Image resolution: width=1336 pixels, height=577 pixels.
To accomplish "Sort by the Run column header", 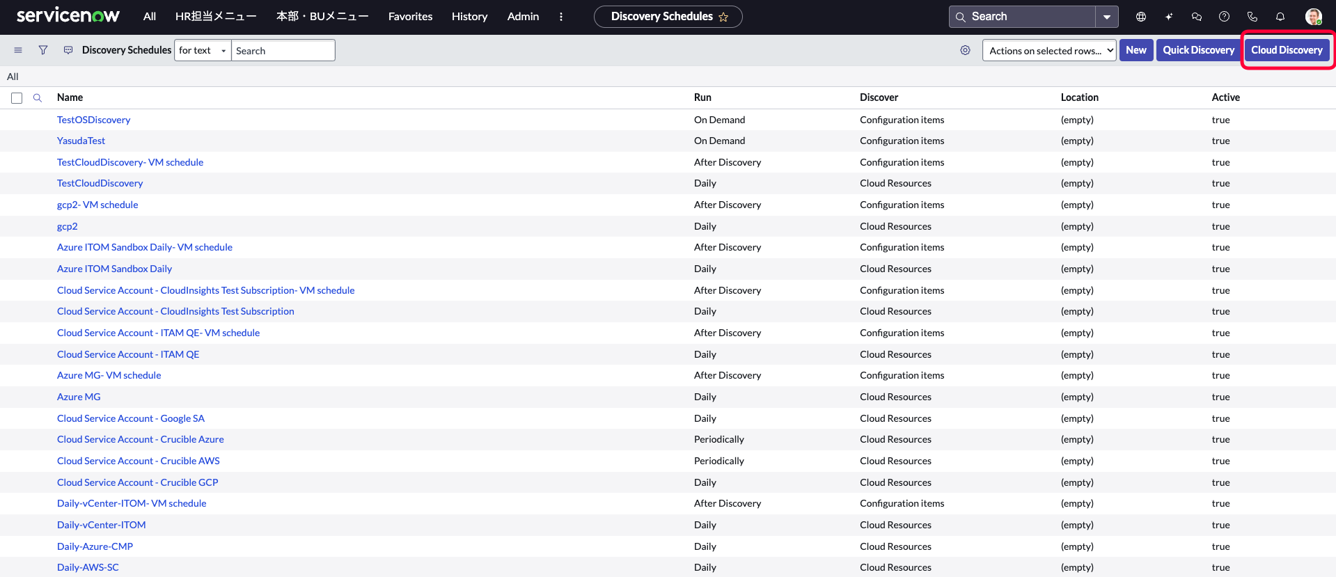I will pyautogui.click(x=702, y=97).
